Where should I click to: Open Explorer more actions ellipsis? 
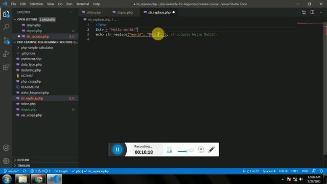click(72, 12)
